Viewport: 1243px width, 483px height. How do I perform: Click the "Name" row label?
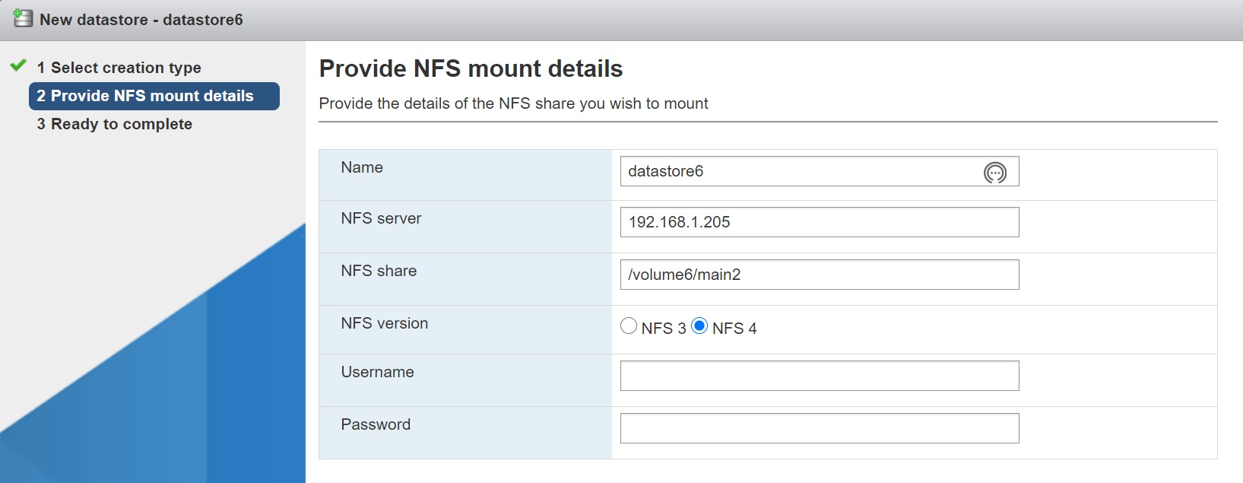point(362,167)
